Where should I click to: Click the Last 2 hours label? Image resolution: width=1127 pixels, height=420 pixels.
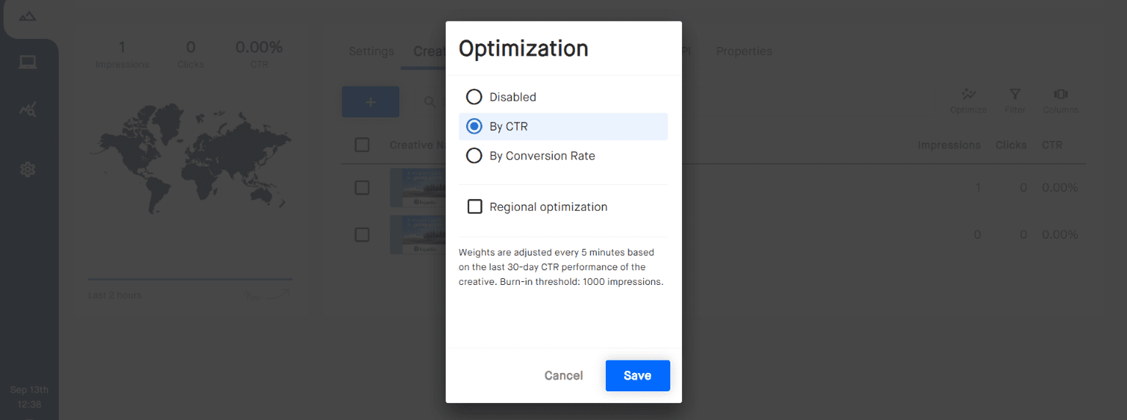pyautogui.click(x=115, y=295)
